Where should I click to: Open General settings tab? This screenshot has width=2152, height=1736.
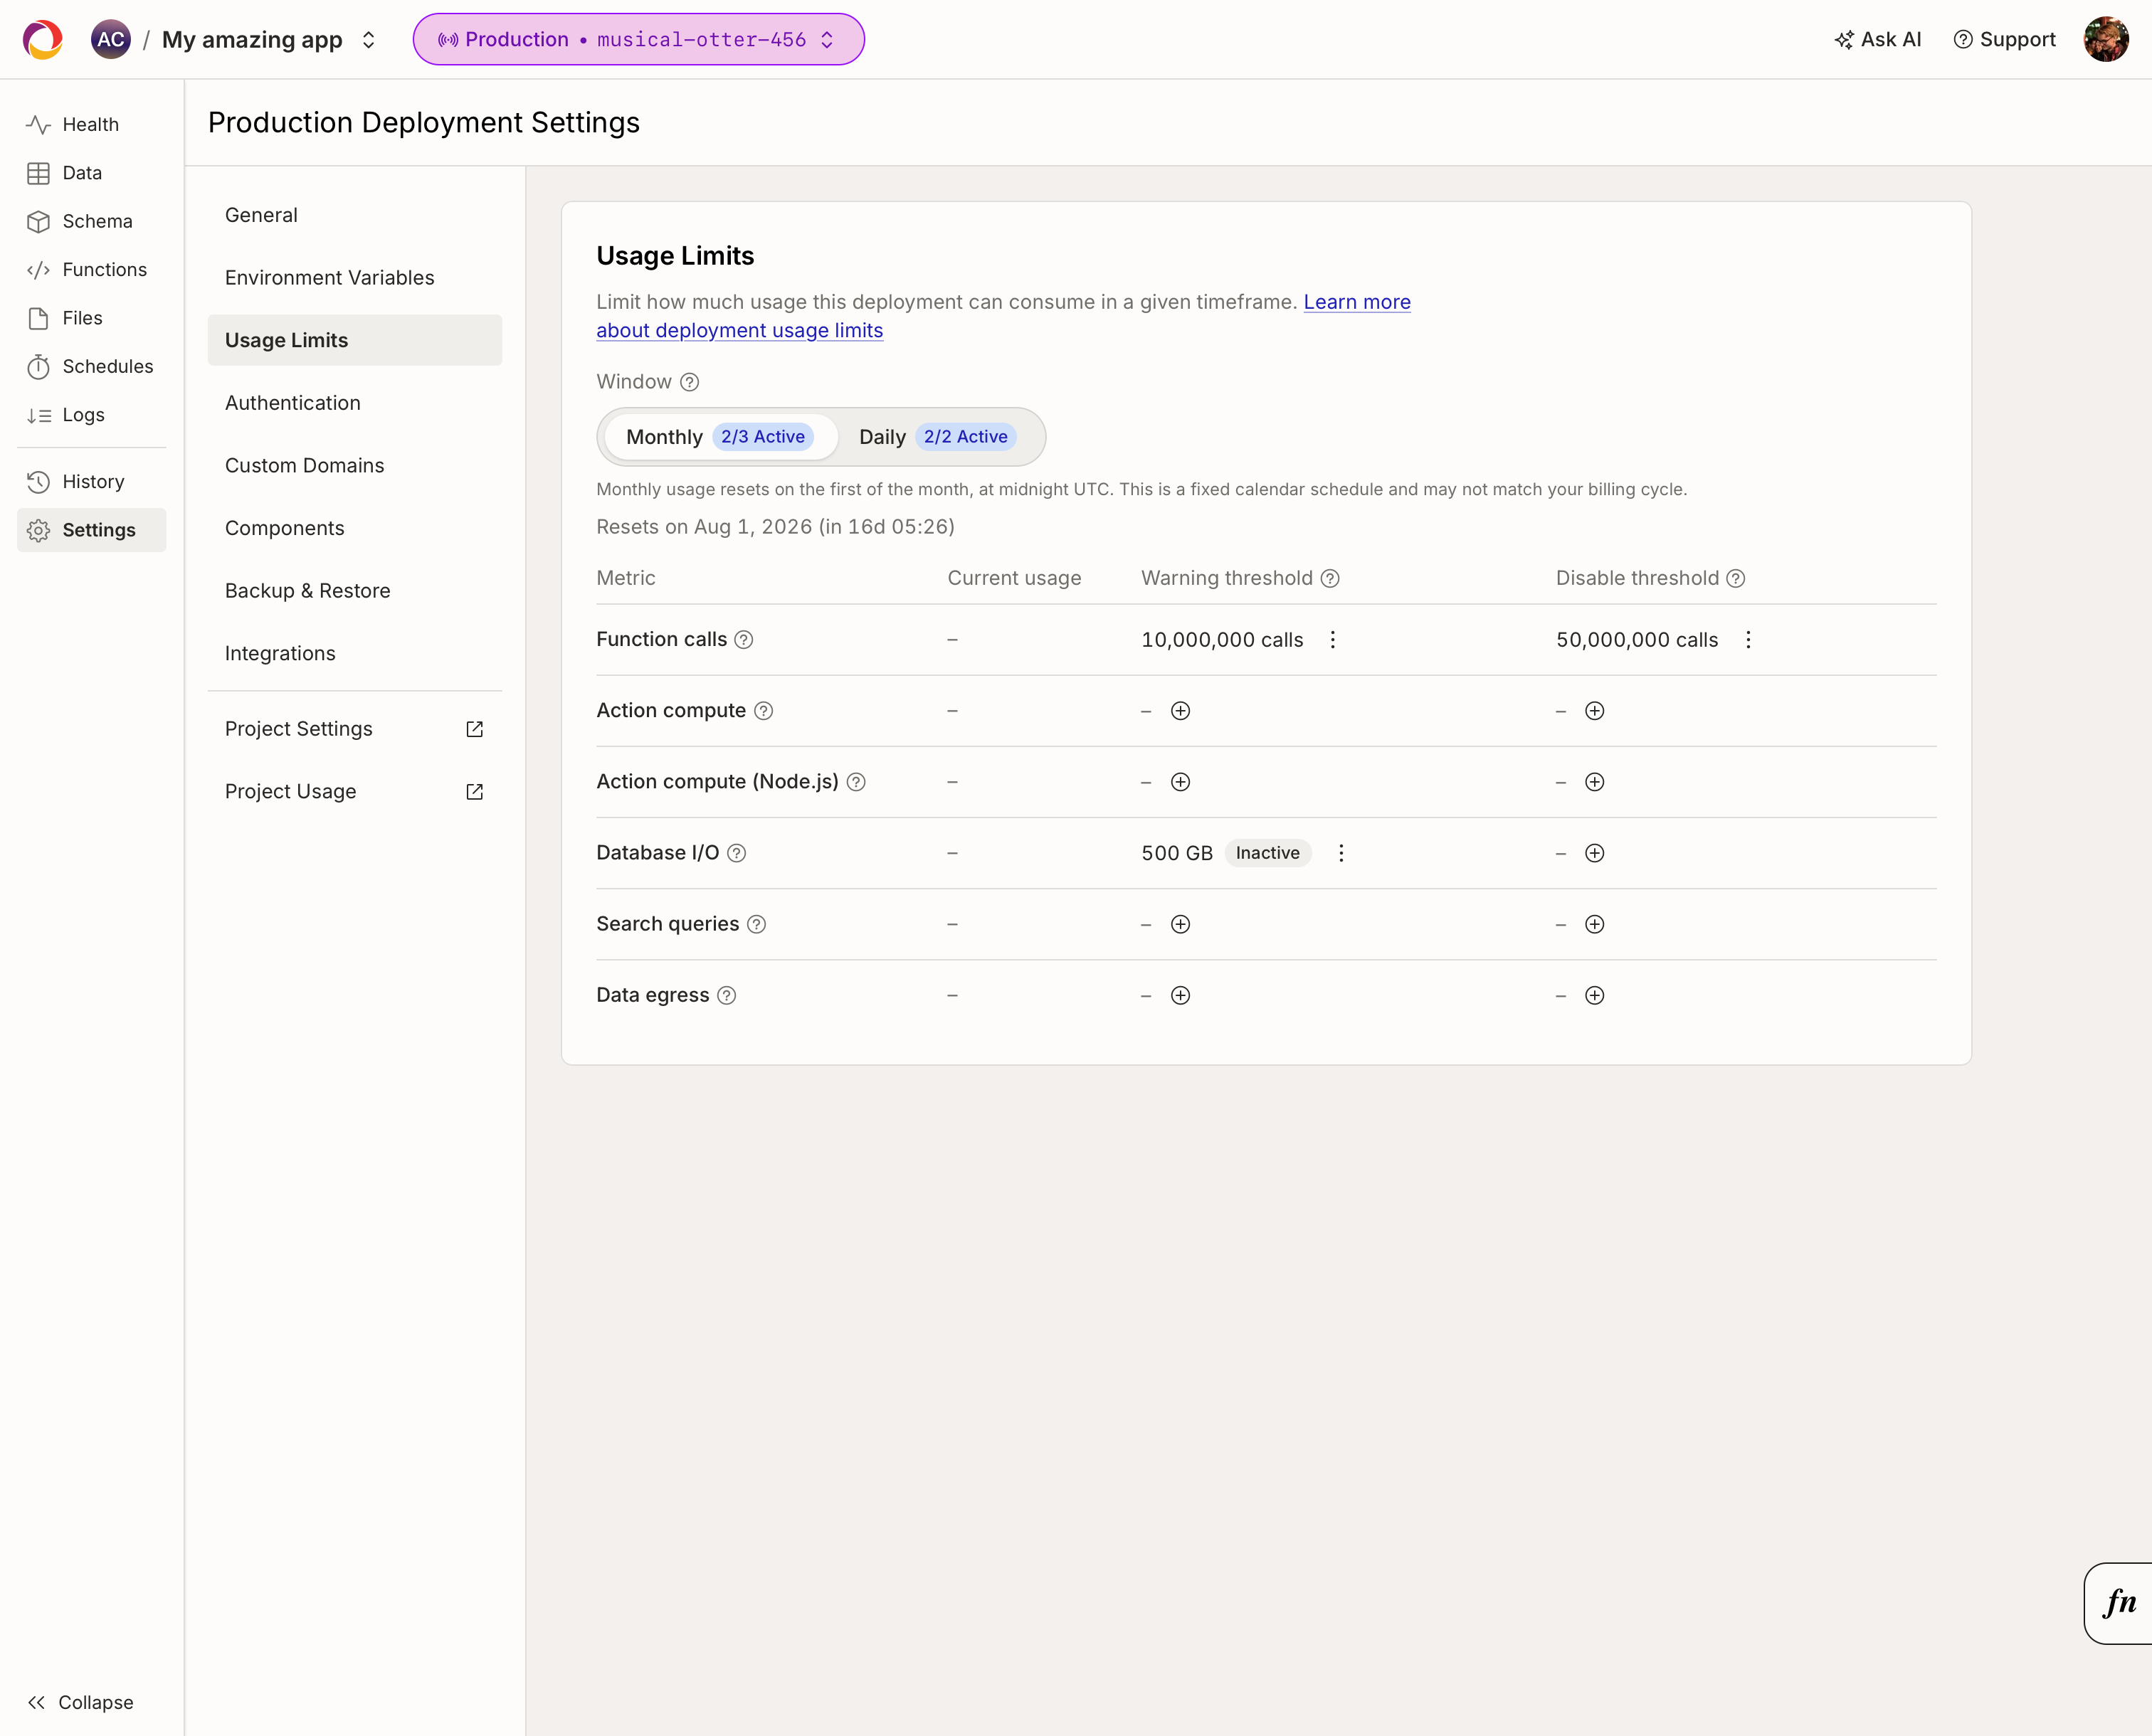point(354,215)
